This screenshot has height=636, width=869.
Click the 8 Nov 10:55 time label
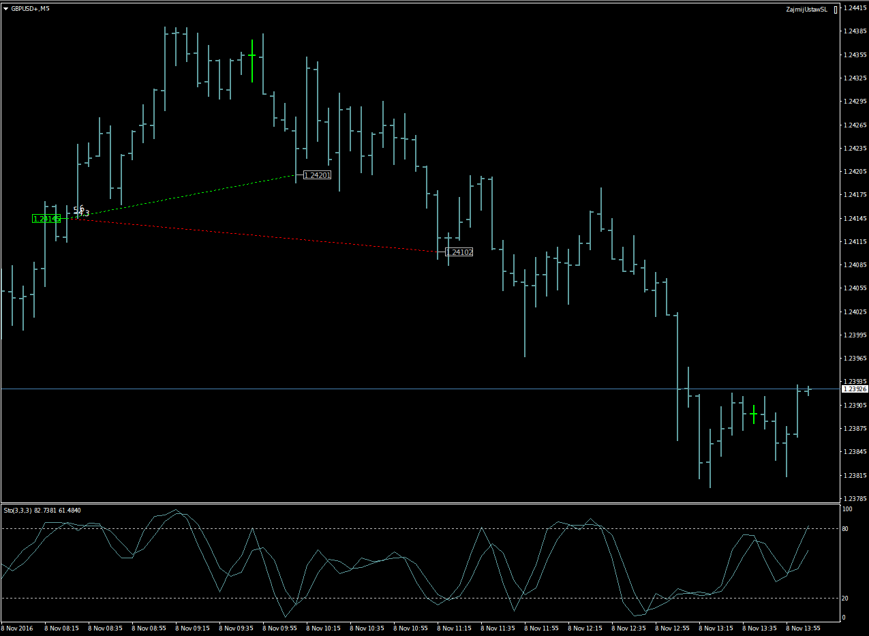tap(410, 628)
